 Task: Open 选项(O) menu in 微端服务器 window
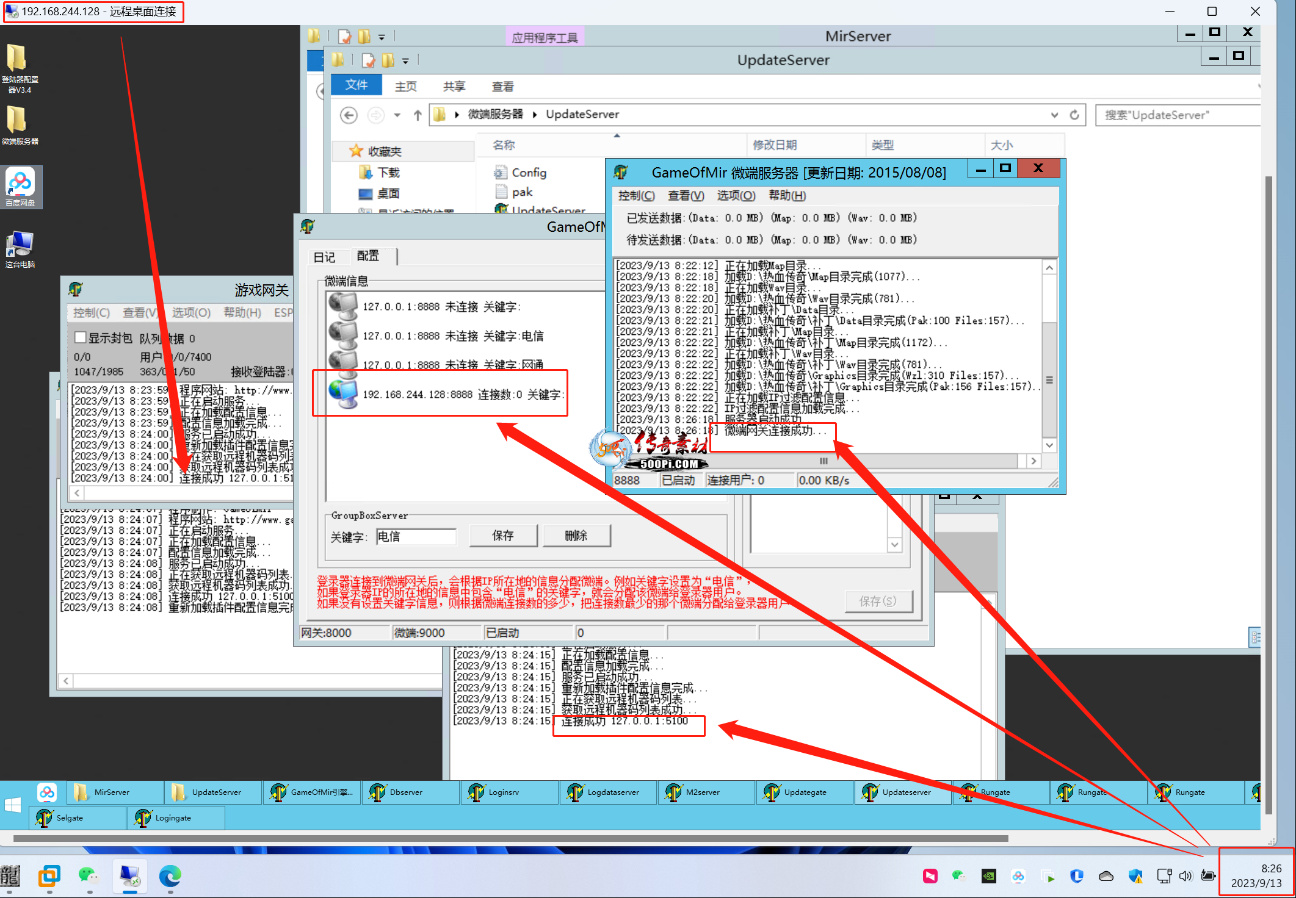click(736, 196)
